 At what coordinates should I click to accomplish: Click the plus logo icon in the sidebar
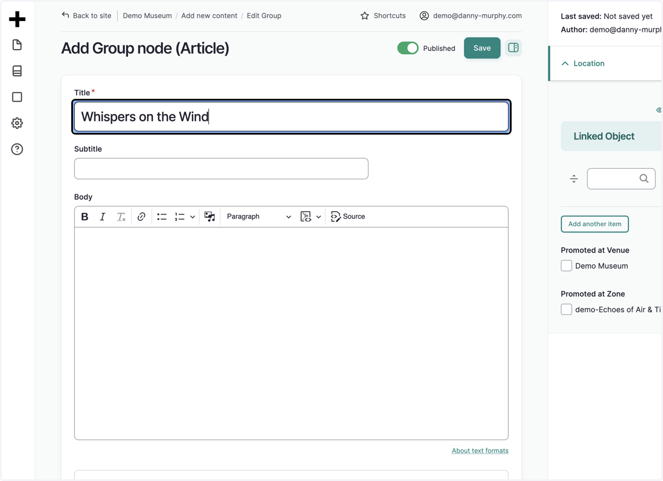(x=17, y=19)
